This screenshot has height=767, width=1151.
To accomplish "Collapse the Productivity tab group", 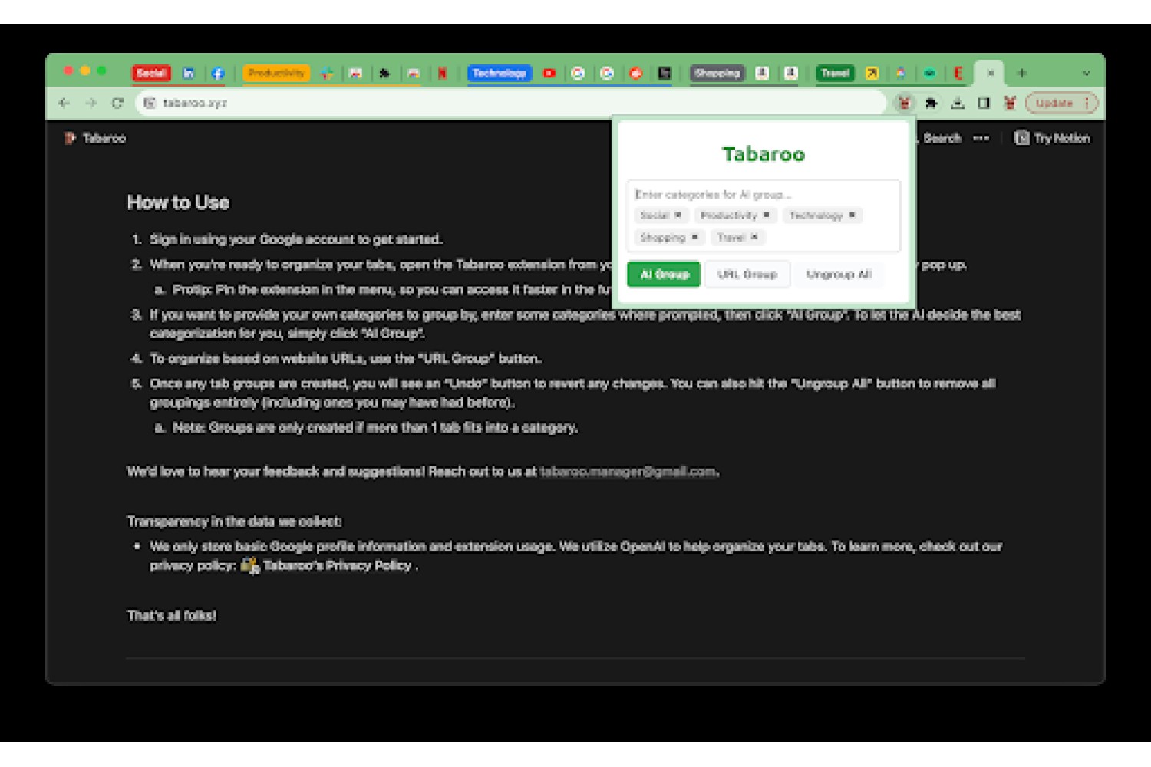I will point(276,74).
